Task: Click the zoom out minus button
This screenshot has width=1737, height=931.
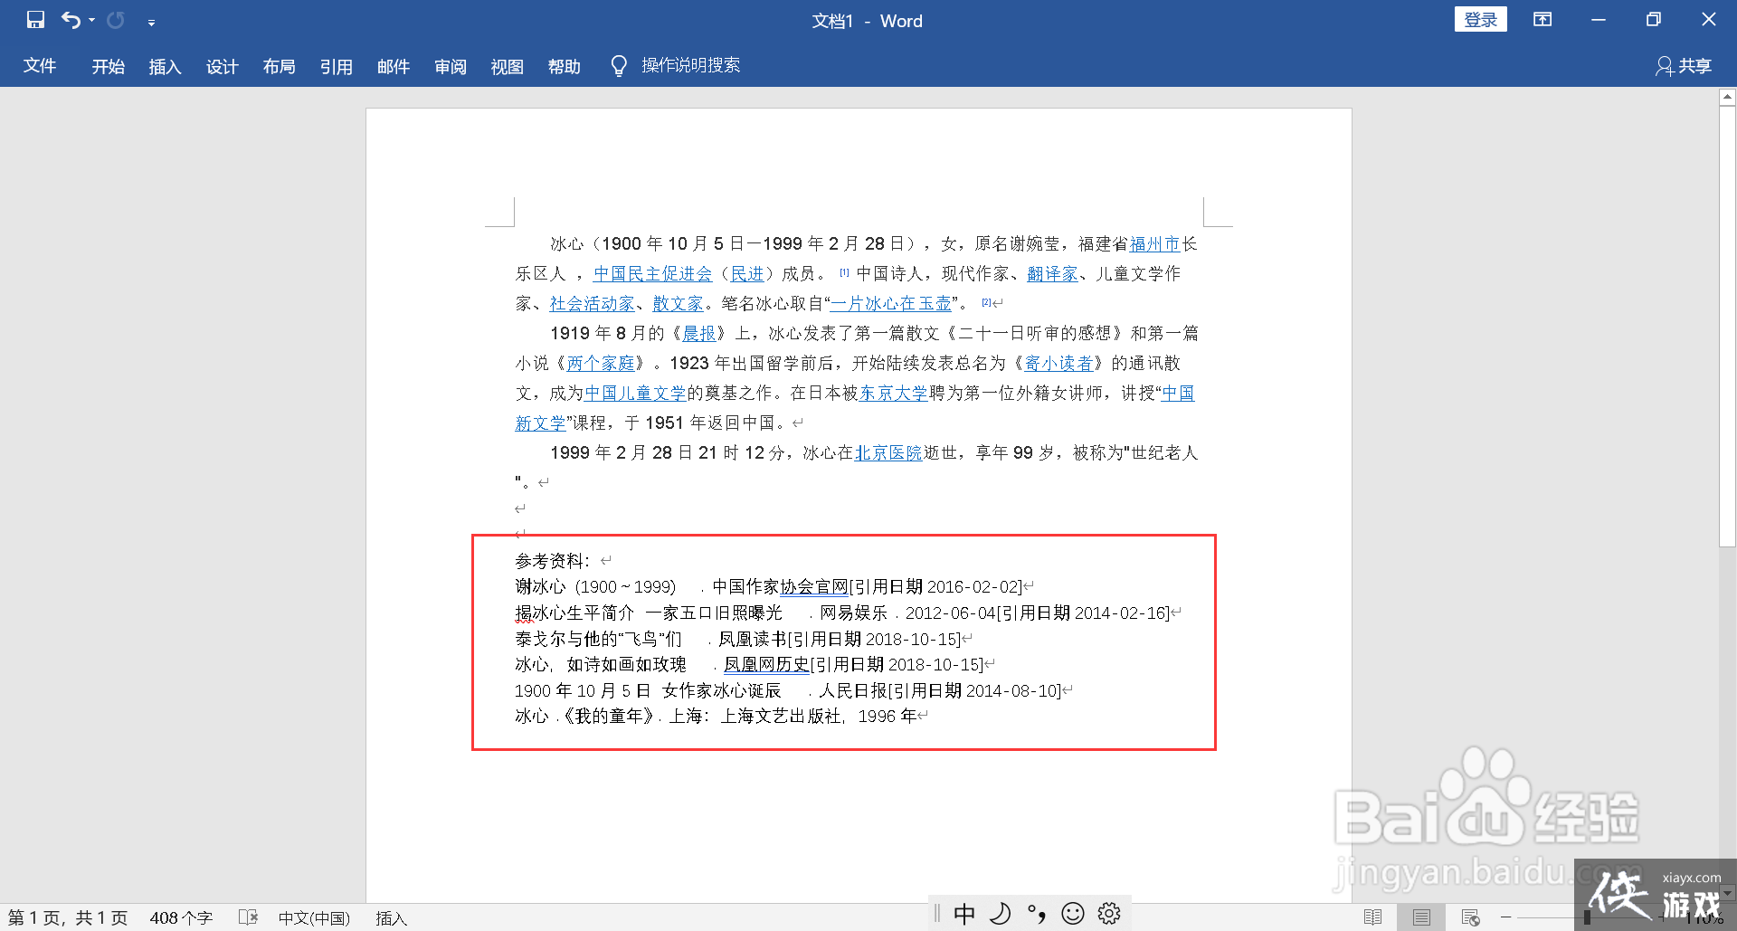Action: tap(1505, 917)
